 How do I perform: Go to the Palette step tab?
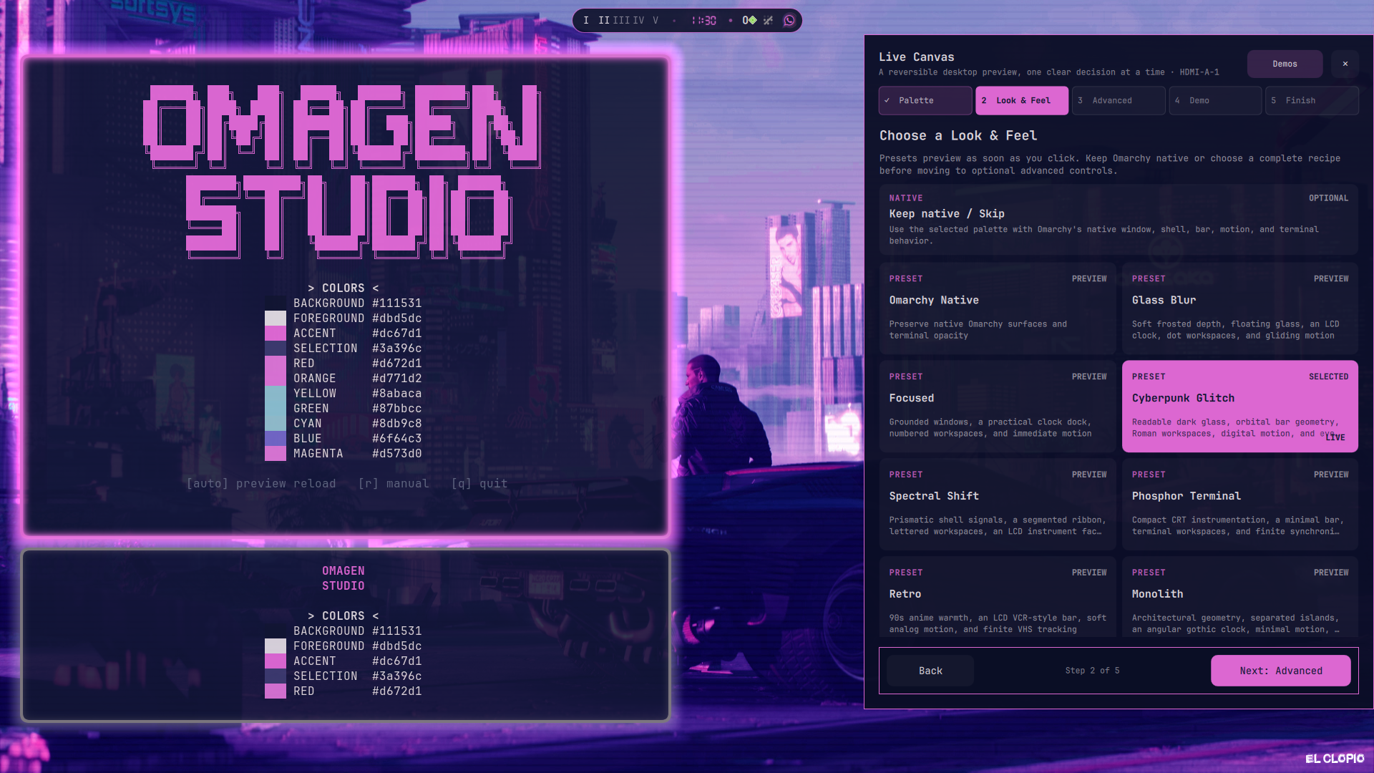coord(925,100)
